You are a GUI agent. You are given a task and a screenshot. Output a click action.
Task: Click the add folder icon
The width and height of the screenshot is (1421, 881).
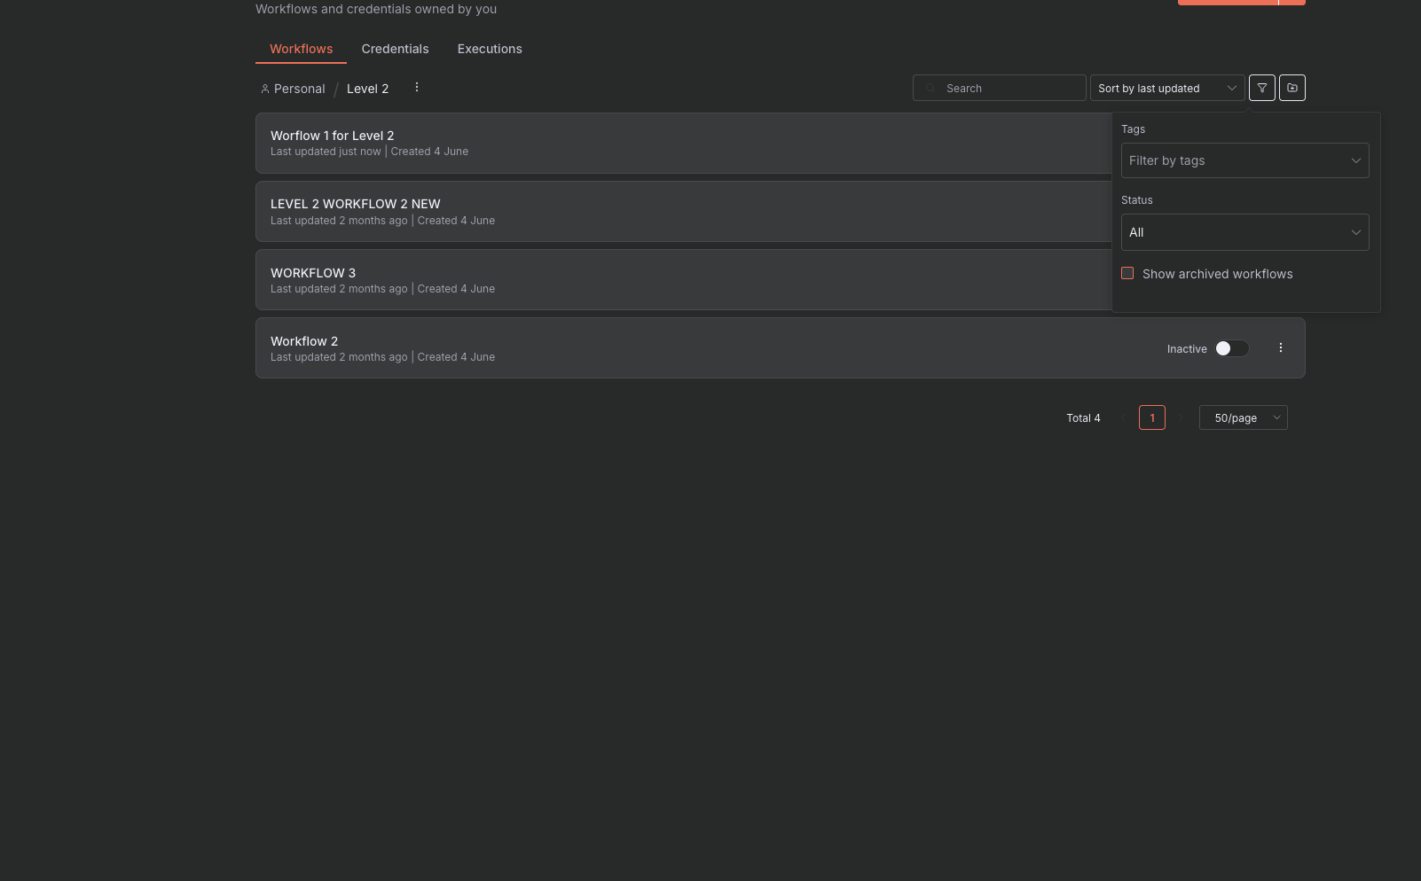coord(1291,88)
